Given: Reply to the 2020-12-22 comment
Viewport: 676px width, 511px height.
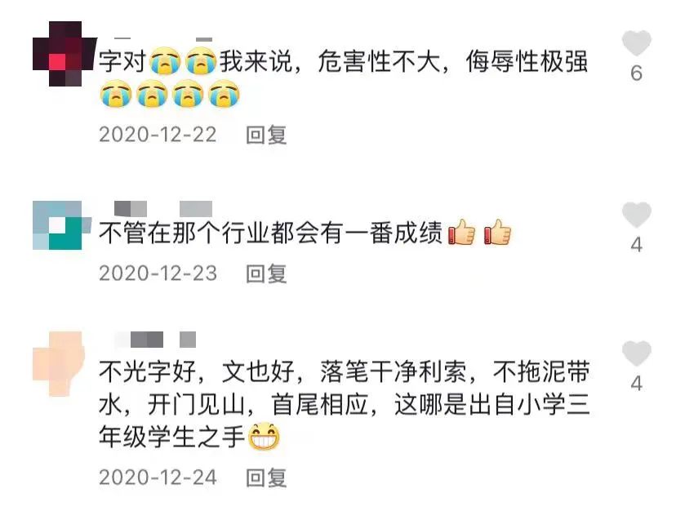Looking at the screenshot, I should pos(266,135).
